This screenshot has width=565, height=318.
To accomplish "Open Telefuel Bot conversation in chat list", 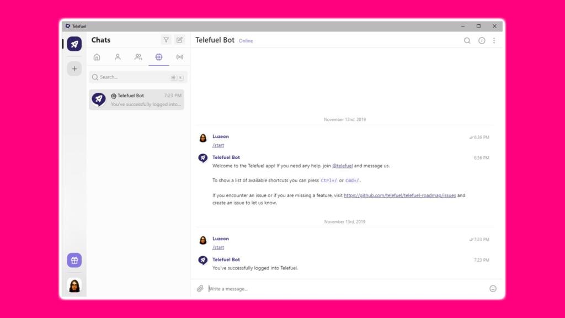I will coord(136,99).
